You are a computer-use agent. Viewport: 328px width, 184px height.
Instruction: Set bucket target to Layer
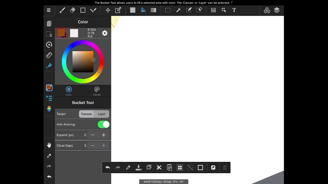pos(102,114)
